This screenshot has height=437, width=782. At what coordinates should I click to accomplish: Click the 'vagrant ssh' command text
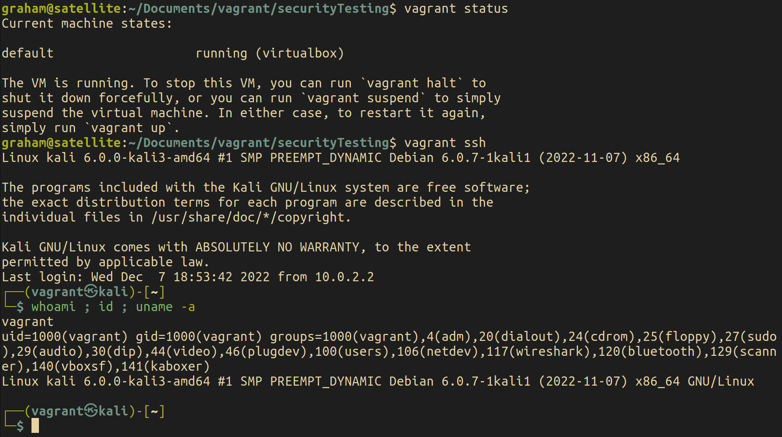pos(445,143)
